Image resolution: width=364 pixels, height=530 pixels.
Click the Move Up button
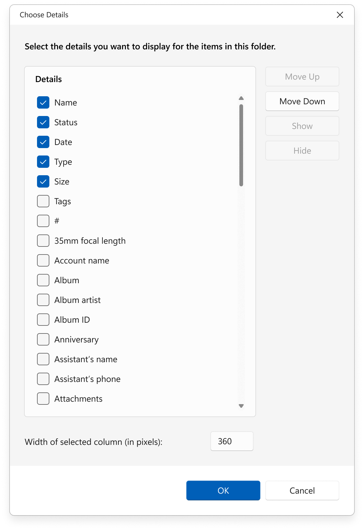click(302, 77)
